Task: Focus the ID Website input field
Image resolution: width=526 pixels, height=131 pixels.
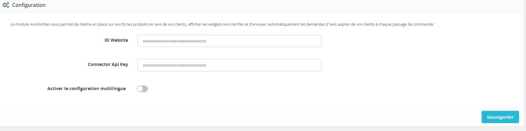Action: (x=229, y=41)
